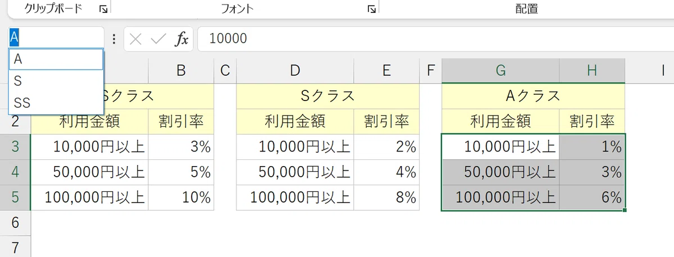Click the 4% cell in column E
The width and height of the screenshot is (674, 257).
pyautogui.click(x=386, y=172)
